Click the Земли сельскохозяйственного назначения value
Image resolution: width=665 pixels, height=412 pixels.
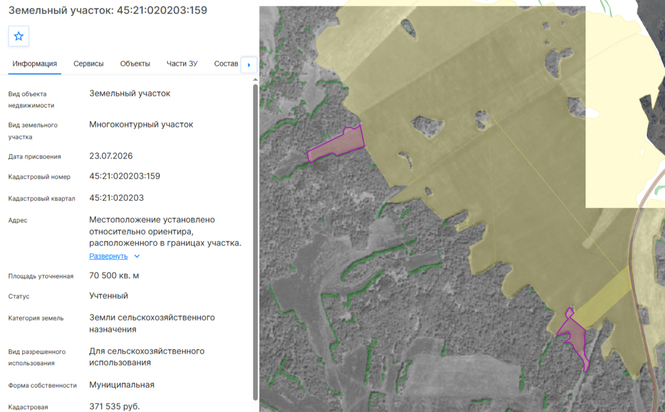tap(152, 324)
